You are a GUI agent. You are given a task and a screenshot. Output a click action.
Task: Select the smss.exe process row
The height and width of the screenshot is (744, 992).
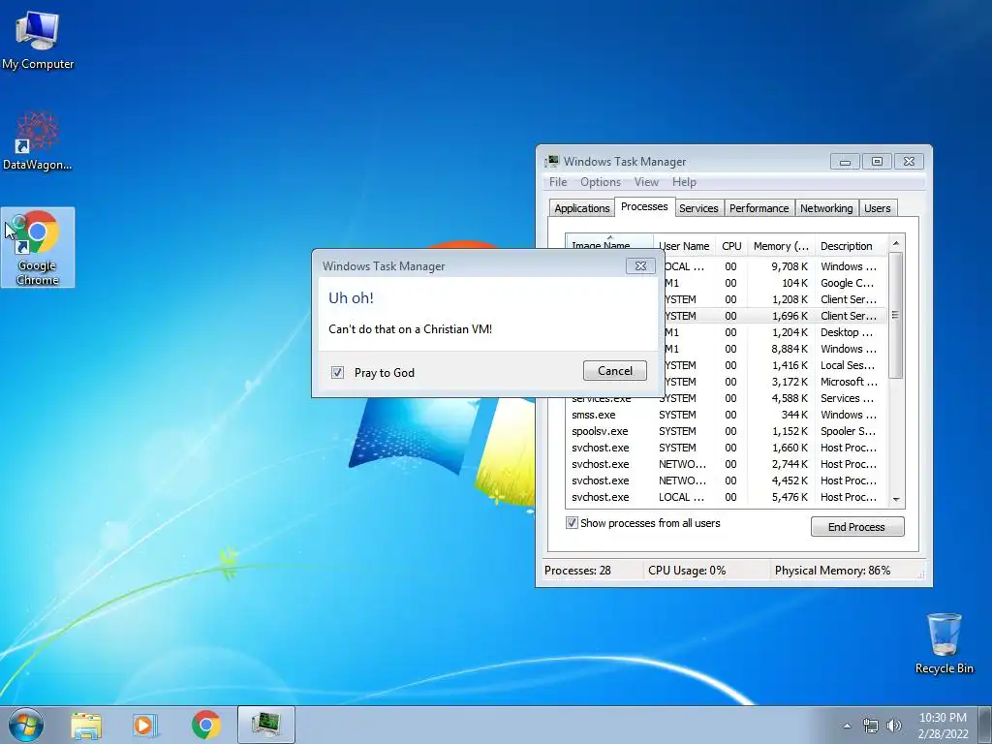[x=727, y=415]
